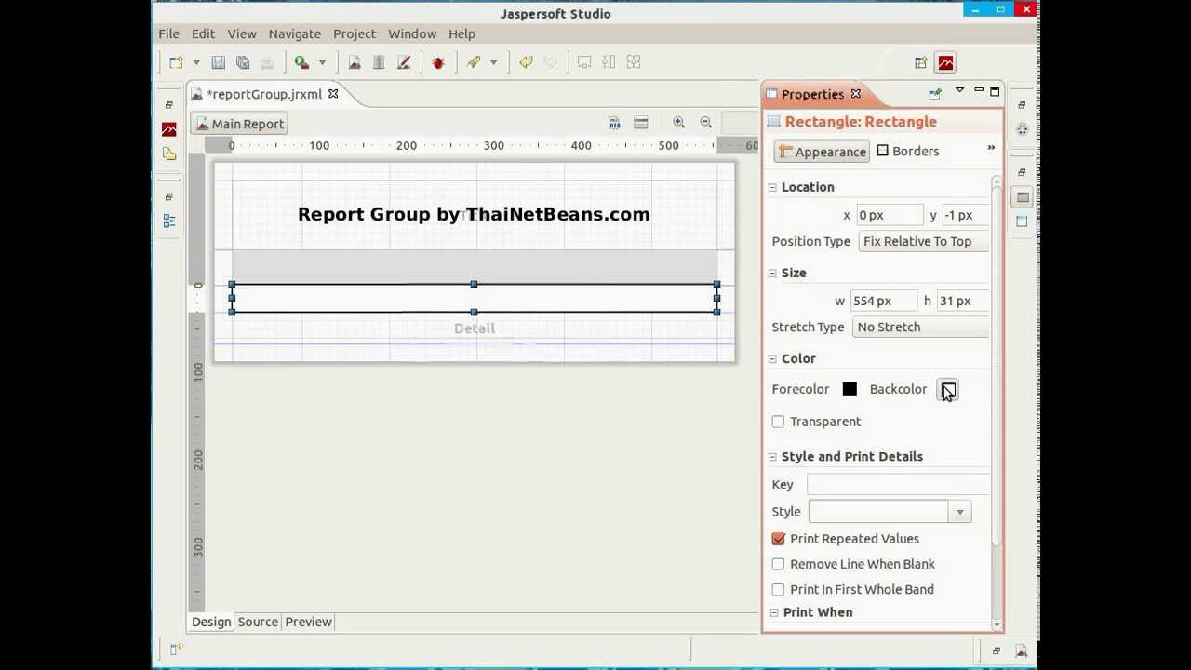Open the Edit menu
The image size is (1191, 670).
(x=203, y=33)
